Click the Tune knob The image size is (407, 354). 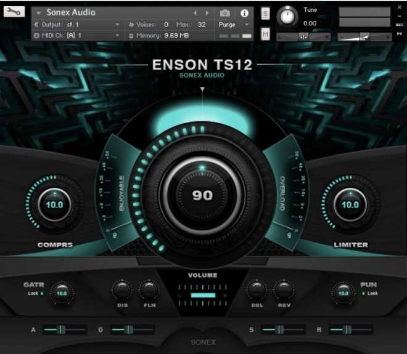tap(287, 17)
